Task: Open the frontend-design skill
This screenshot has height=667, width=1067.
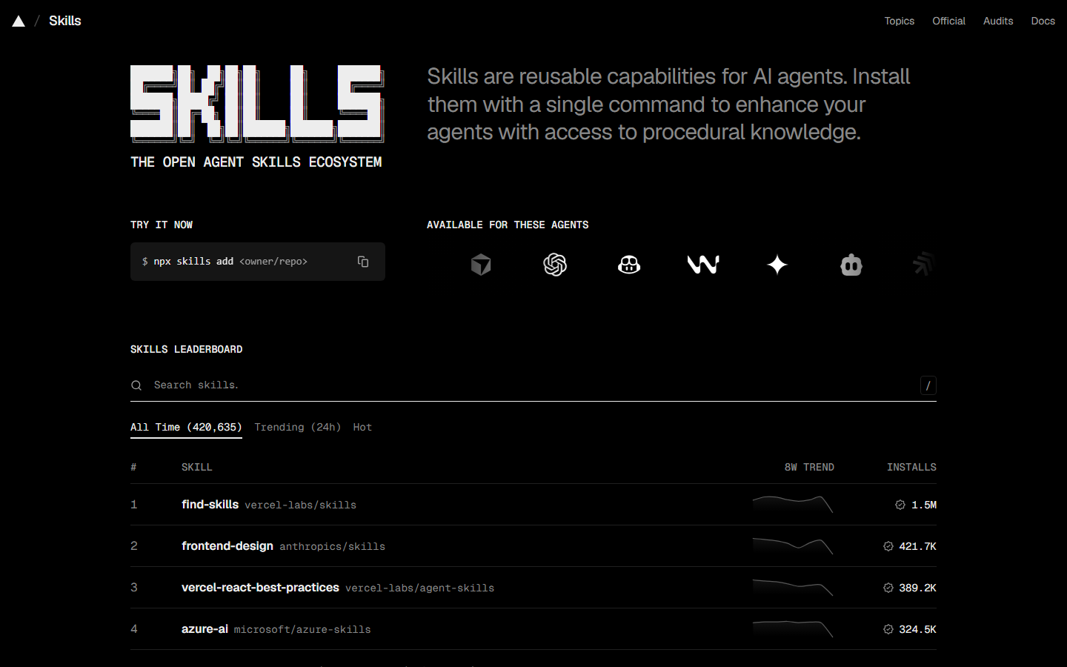Action: [227, 545]
